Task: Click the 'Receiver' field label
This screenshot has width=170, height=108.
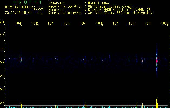Action: (56, 10)
